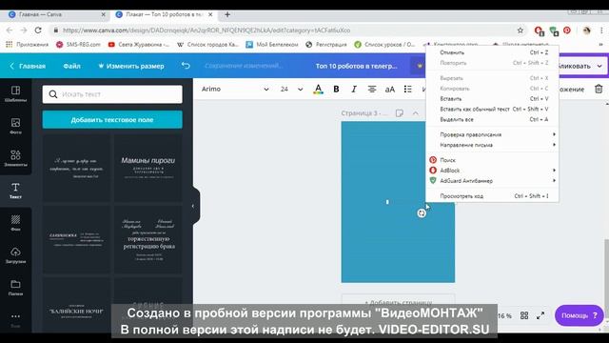Expand AdGuard Антибаннер submenu
Image resolution: width=609 pixels, height=343 pixels.
[493, 180]
